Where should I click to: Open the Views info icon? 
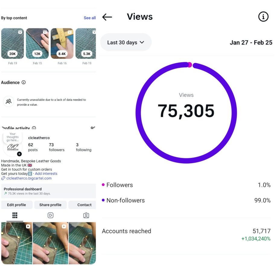tap(263, 17)
